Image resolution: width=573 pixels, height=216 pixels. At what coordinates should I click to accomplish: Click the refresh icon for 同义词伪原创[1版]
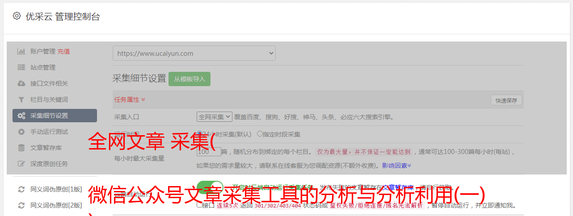(x=21, y=189)
